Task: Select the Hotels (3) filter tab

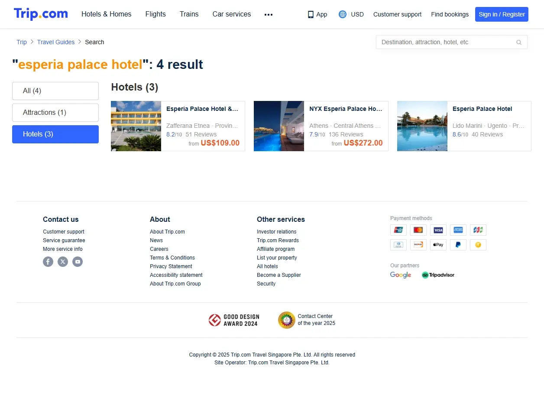Action: point(55,134)
